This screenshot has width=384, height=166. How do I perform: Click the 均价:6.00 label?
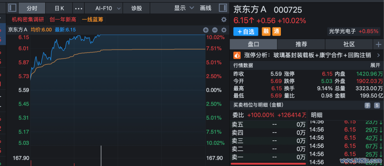[41, 30]
